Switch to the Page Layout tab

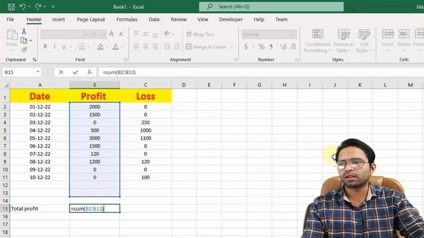[x=91, y=19]
